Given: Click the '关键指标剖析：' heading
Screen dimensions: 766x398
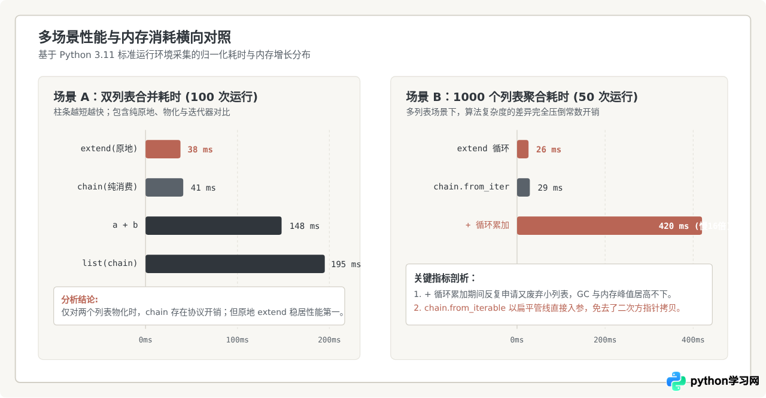Looking at the screenshot, I should pyautogui.click(x=446, y=278).
